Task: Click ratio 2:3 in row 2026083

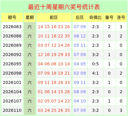Action: pos(96,27)
